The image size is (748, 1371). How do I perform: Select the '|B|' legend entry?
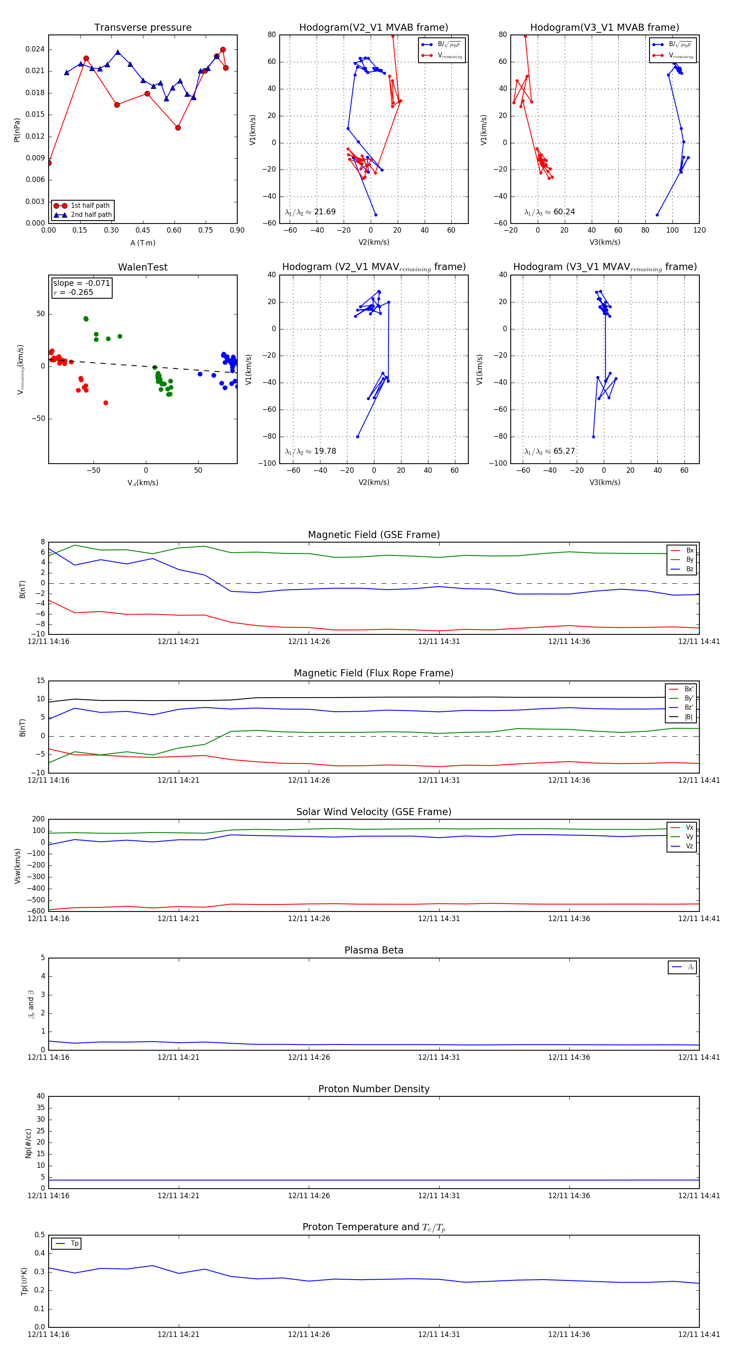(682, 717)
